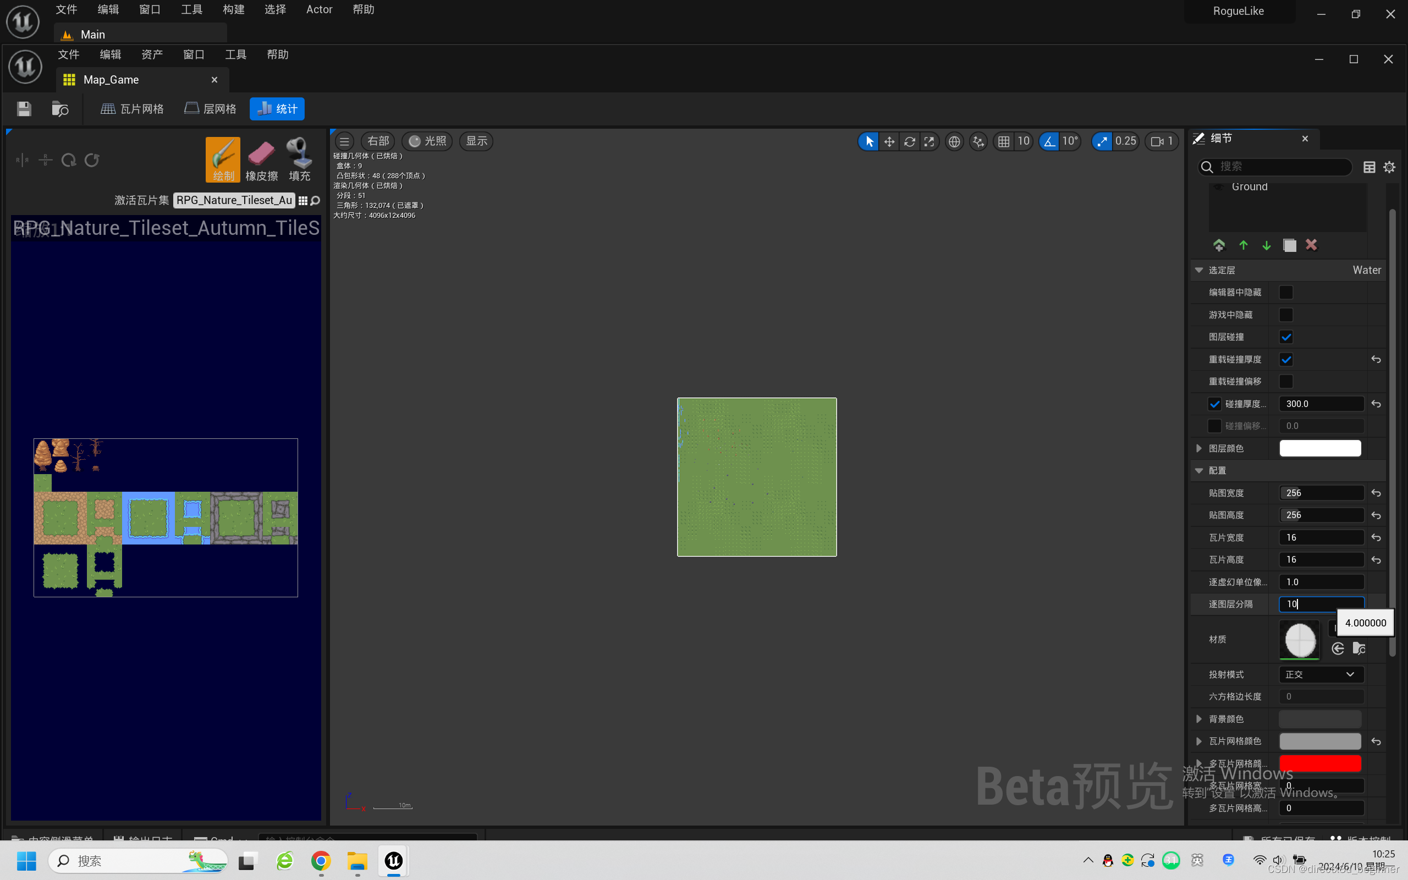1408x880 pixels.
Task: Click the 瓦片网格 toolbar button
Action: click(132, 109)
